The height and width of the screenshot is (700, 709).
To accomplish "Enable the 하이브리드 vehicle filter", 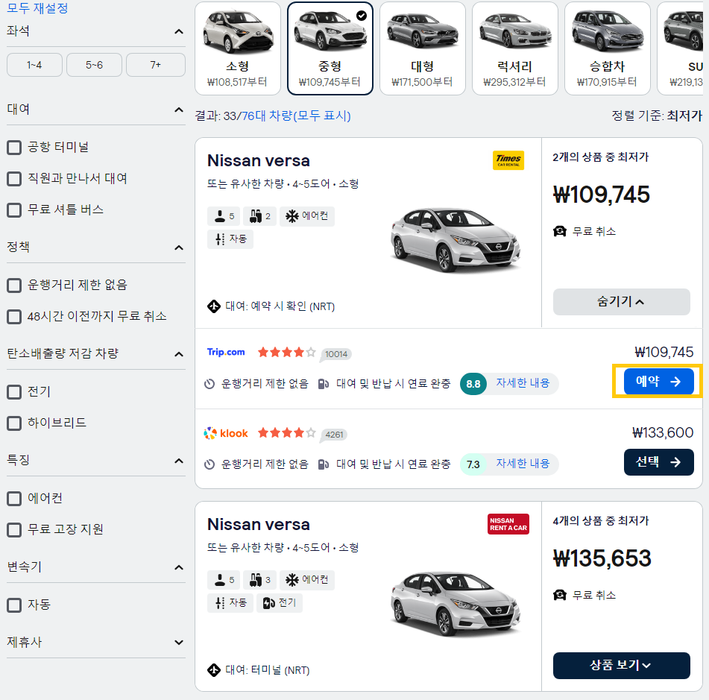I will click(x=14, y=423).
